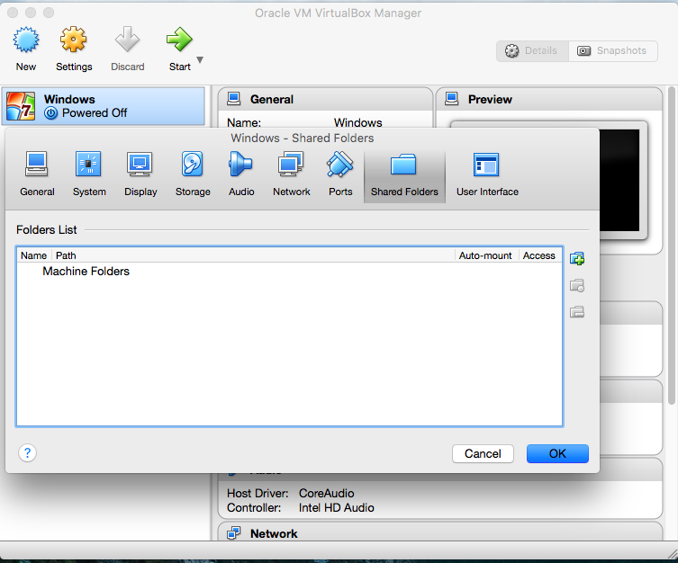Select the Shared Folders tab

[x=404, y=176]
